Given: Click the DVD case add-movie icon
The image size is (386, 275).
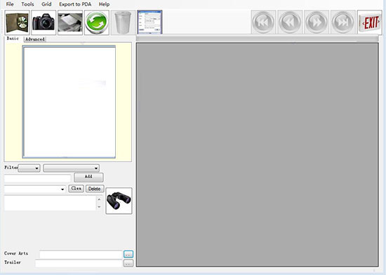Looking at the screenshot, I should click(17, 22).
